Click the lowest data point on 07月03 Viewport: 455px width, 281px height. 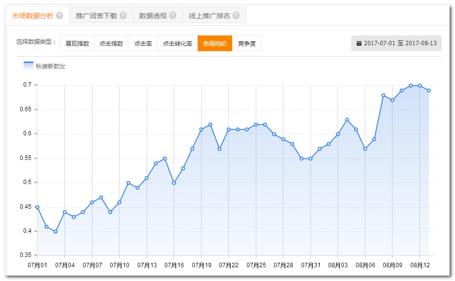(x=56, y=232)
